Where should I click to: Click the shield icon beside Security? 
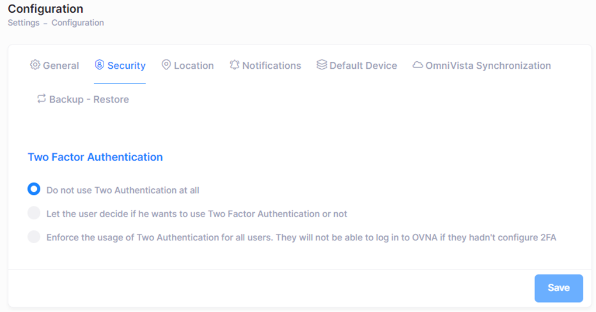[99, 65]
